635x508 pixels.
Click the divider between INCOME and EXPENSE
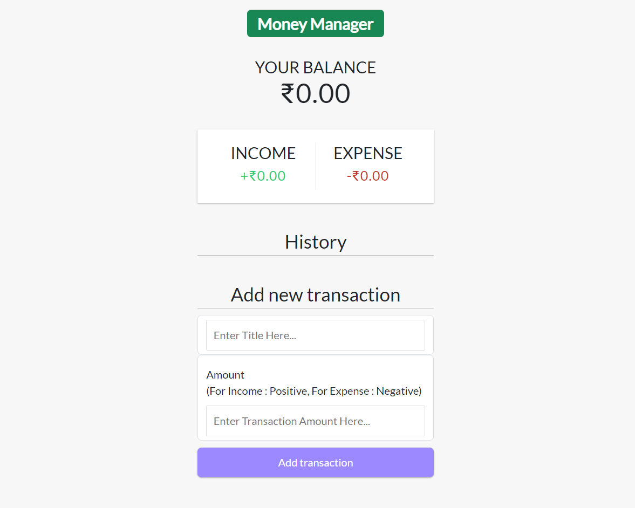316,165
